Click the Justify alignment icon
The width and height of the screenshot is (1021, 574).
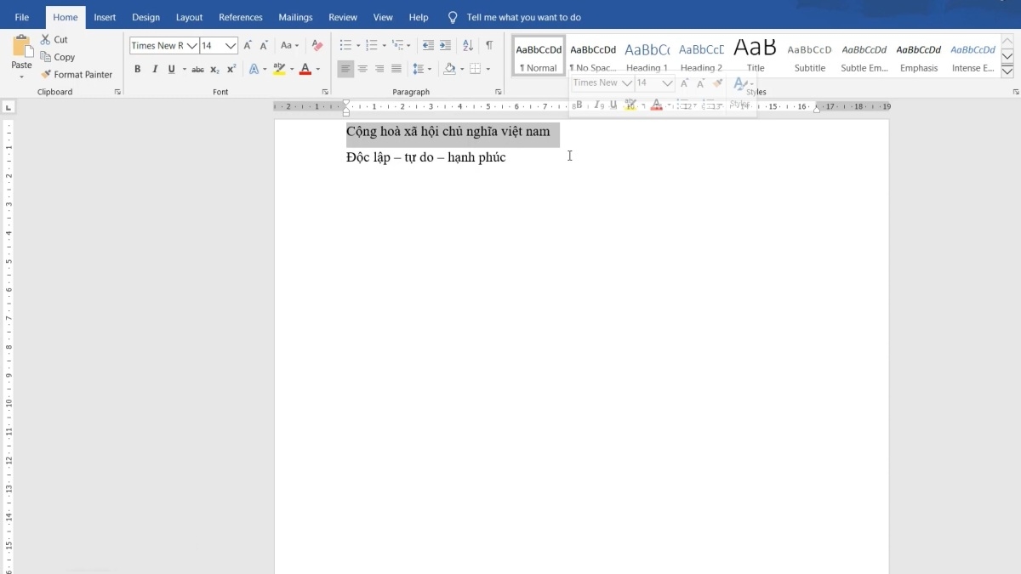(396, 70)
